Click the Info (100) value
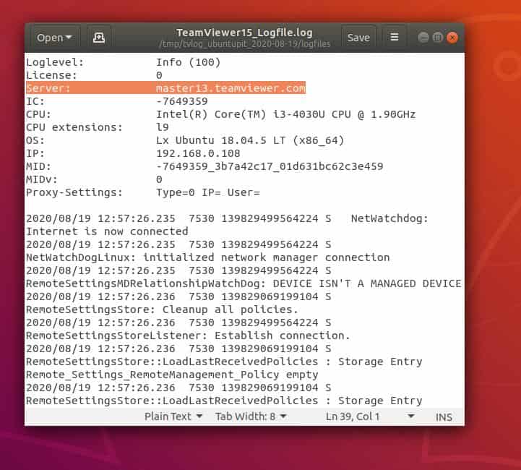 [188, 62]
